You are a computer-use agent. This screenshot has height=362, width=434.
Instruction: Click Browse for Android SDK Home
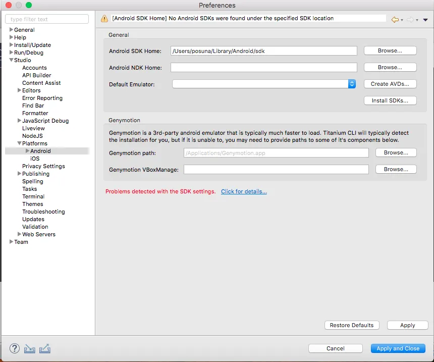click(390, 50)
